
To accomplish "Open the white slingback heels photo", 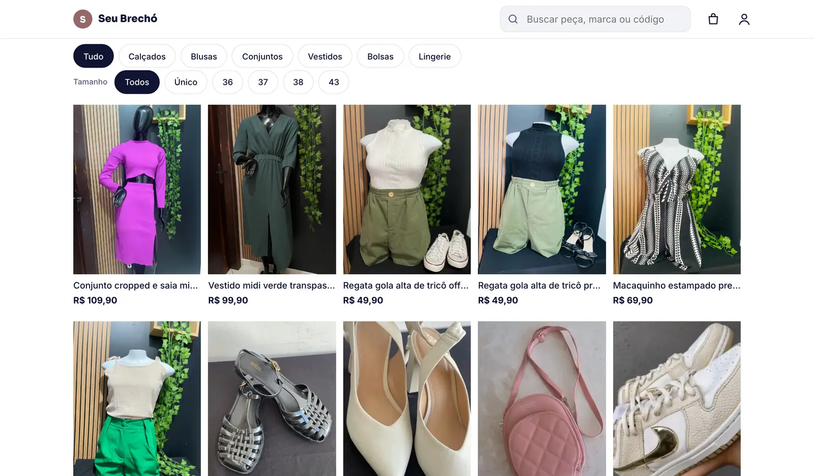I will point(407,399).
